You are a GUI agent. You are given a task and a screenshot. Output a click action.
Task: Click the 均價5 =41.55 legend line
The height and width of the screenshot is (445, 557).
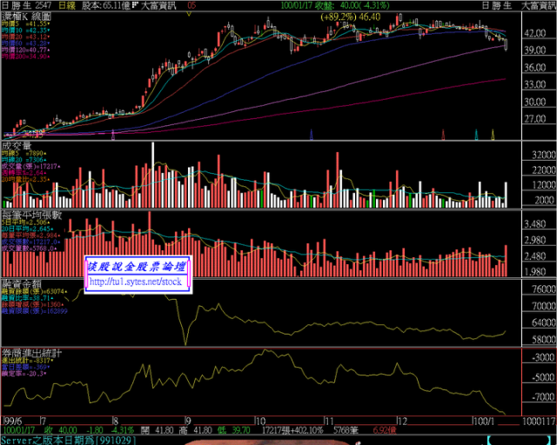point(25,23)
